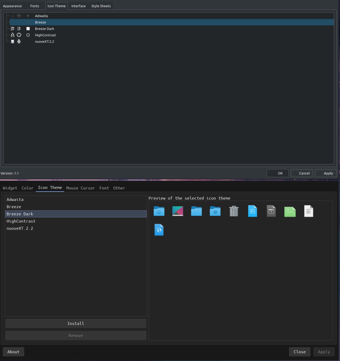The width and height of the screenshot is (340, 361).
Task: Select the Icon Theme tab next to Fonts
Action: 56,6
